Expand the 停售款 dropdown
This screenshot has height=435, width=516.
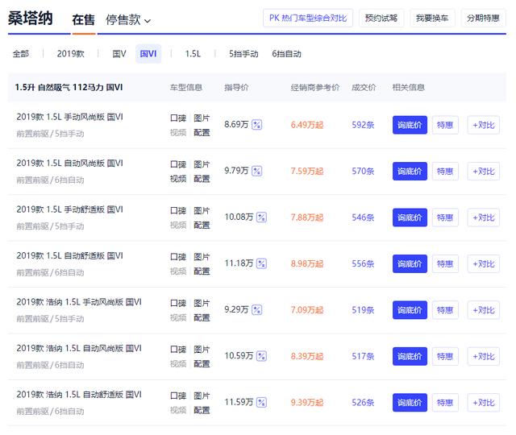128,19
